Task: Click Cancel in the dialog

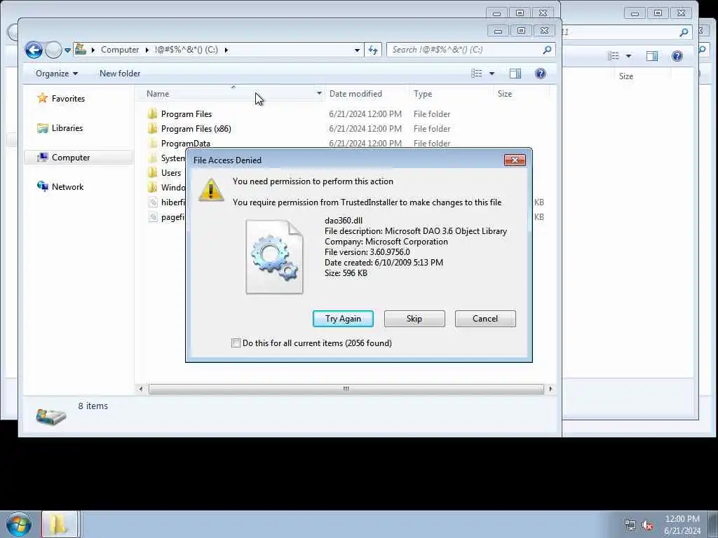Action: 485,319
